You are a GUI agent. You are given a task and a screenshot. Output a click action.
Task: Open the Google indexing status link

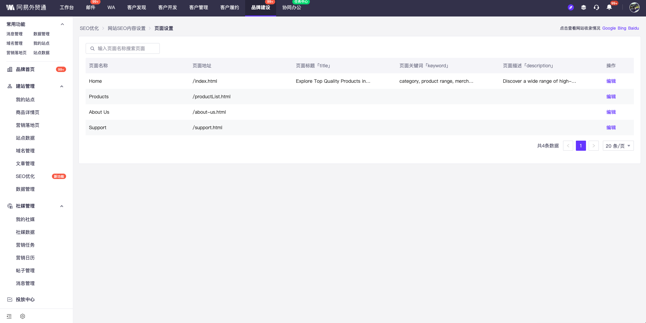pos(609,28)
